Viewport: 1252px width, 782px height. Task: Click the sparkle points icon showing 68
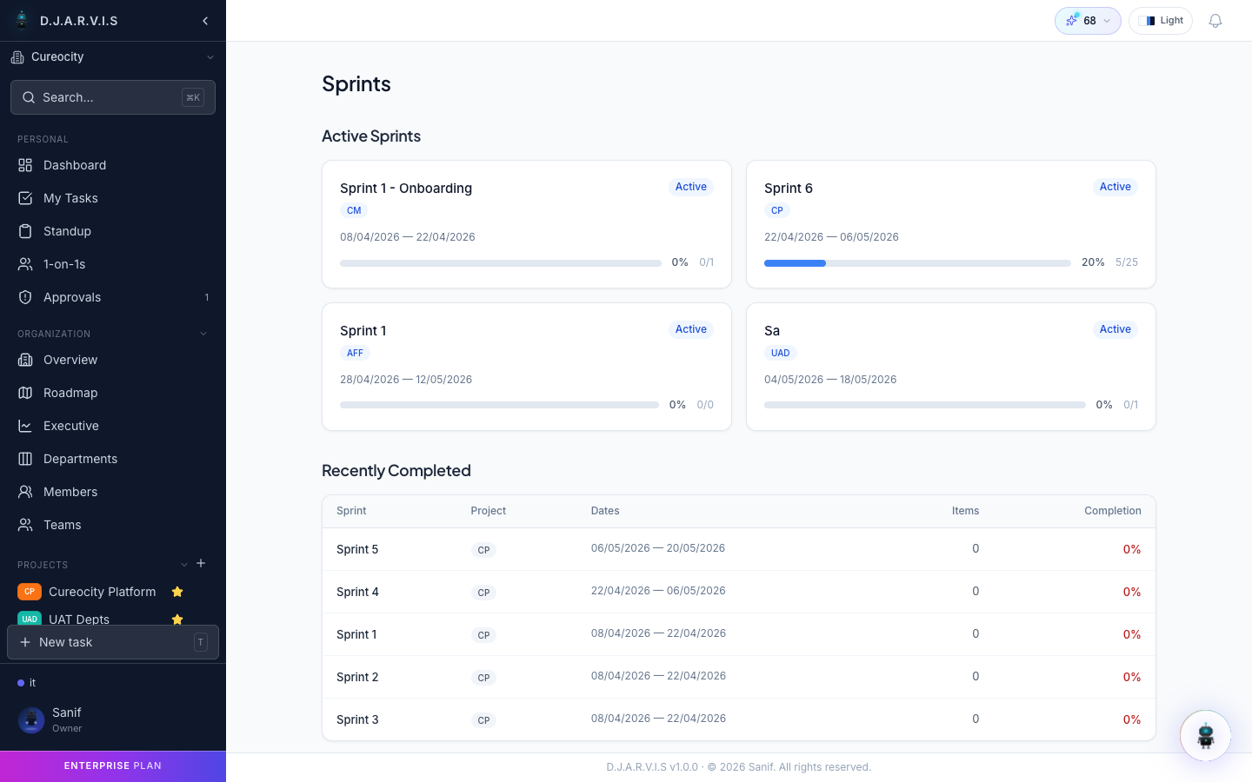1072,20
